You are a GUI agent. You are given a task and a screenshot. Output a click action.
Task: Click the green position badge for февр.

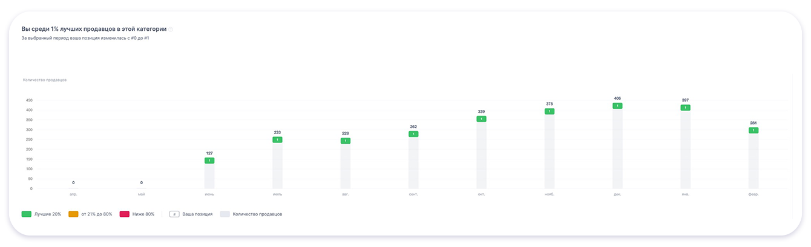coord(754,130)
